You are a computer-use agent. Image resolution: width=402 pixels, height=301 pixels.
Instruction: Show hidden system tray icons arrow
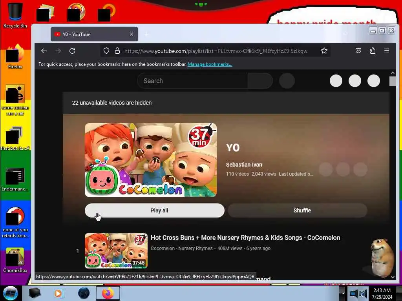(343, 294)
